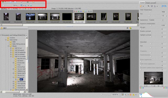Toggle the red channel histogram indicator
Viewport: 168px width, 98px height.
click(x=140, y=88)
